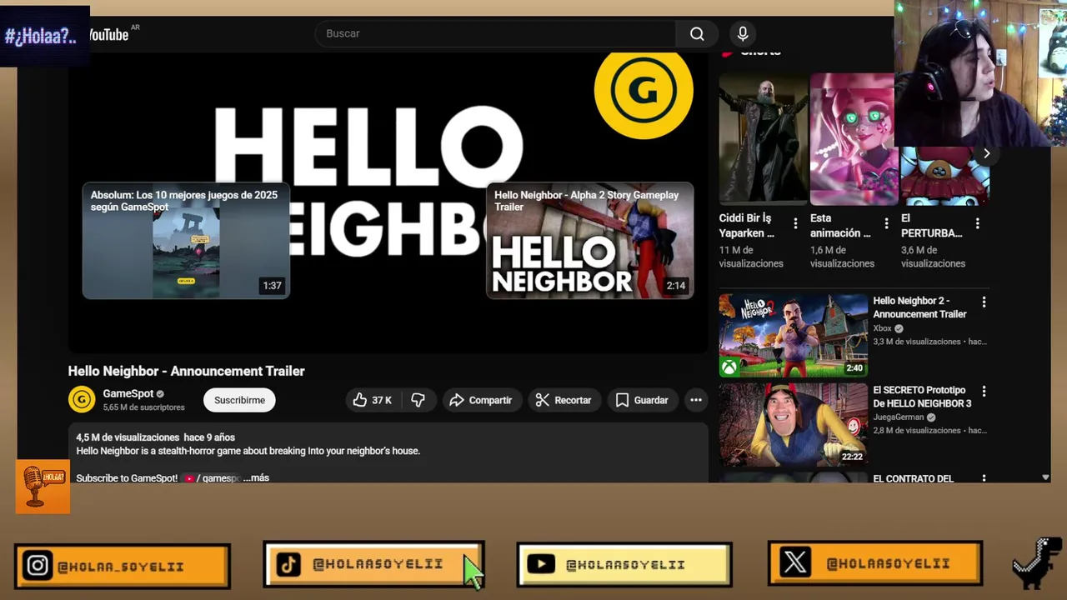Click the #¿Holaa?.. overlay badge
This screenshot has height=600, width=1067.
click(x=44, y=37)
